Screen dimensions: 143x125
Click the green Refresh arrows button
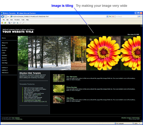tap(110, 17)
